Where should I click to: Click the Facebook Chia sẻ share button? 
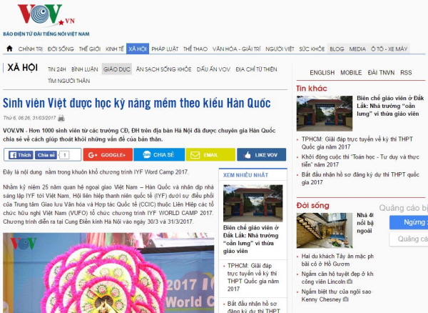46,155
